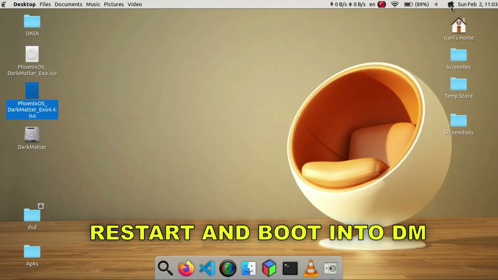Open the Video menu
The height and width of the screenshot is (280, 498).
click(135, 4)
